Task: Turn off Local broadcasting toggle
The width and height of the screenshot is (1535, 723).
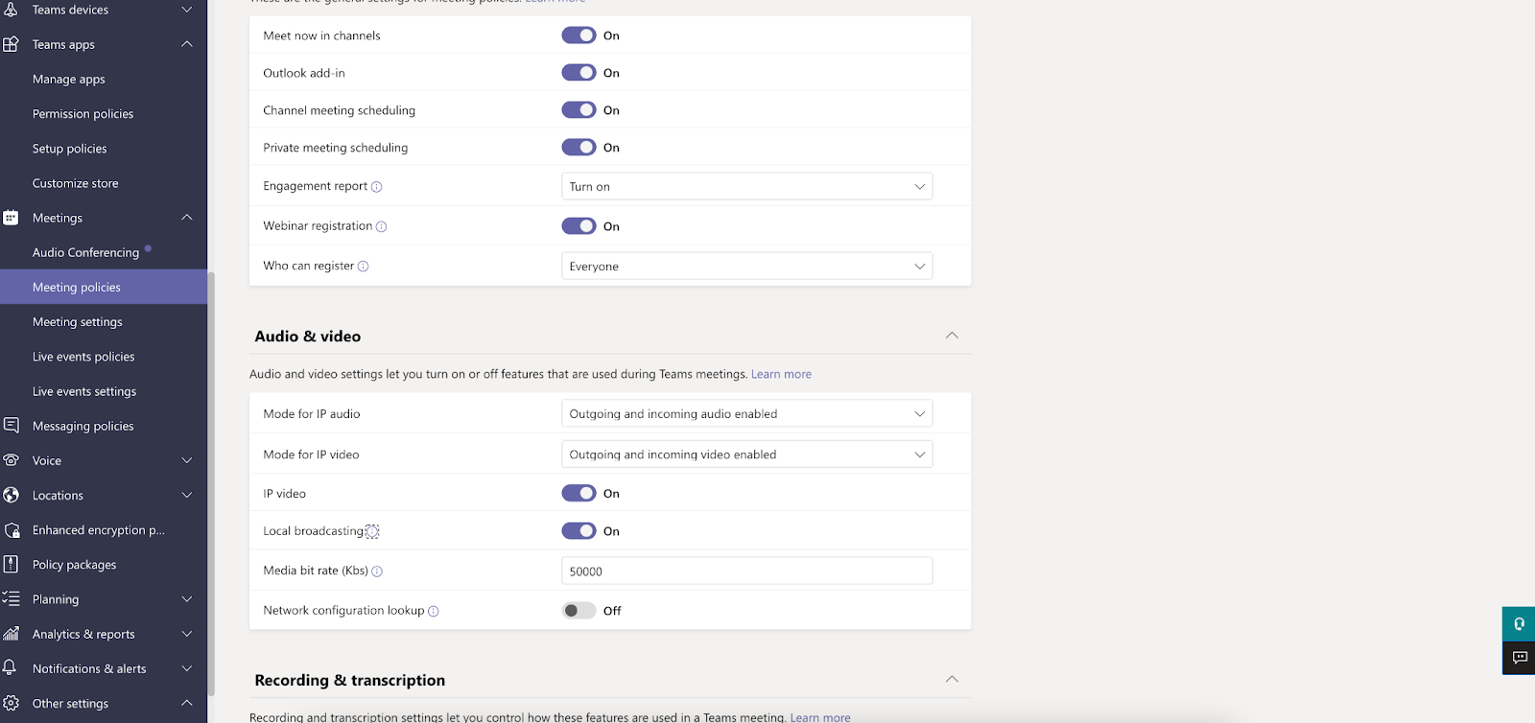Action: [579, 531]
